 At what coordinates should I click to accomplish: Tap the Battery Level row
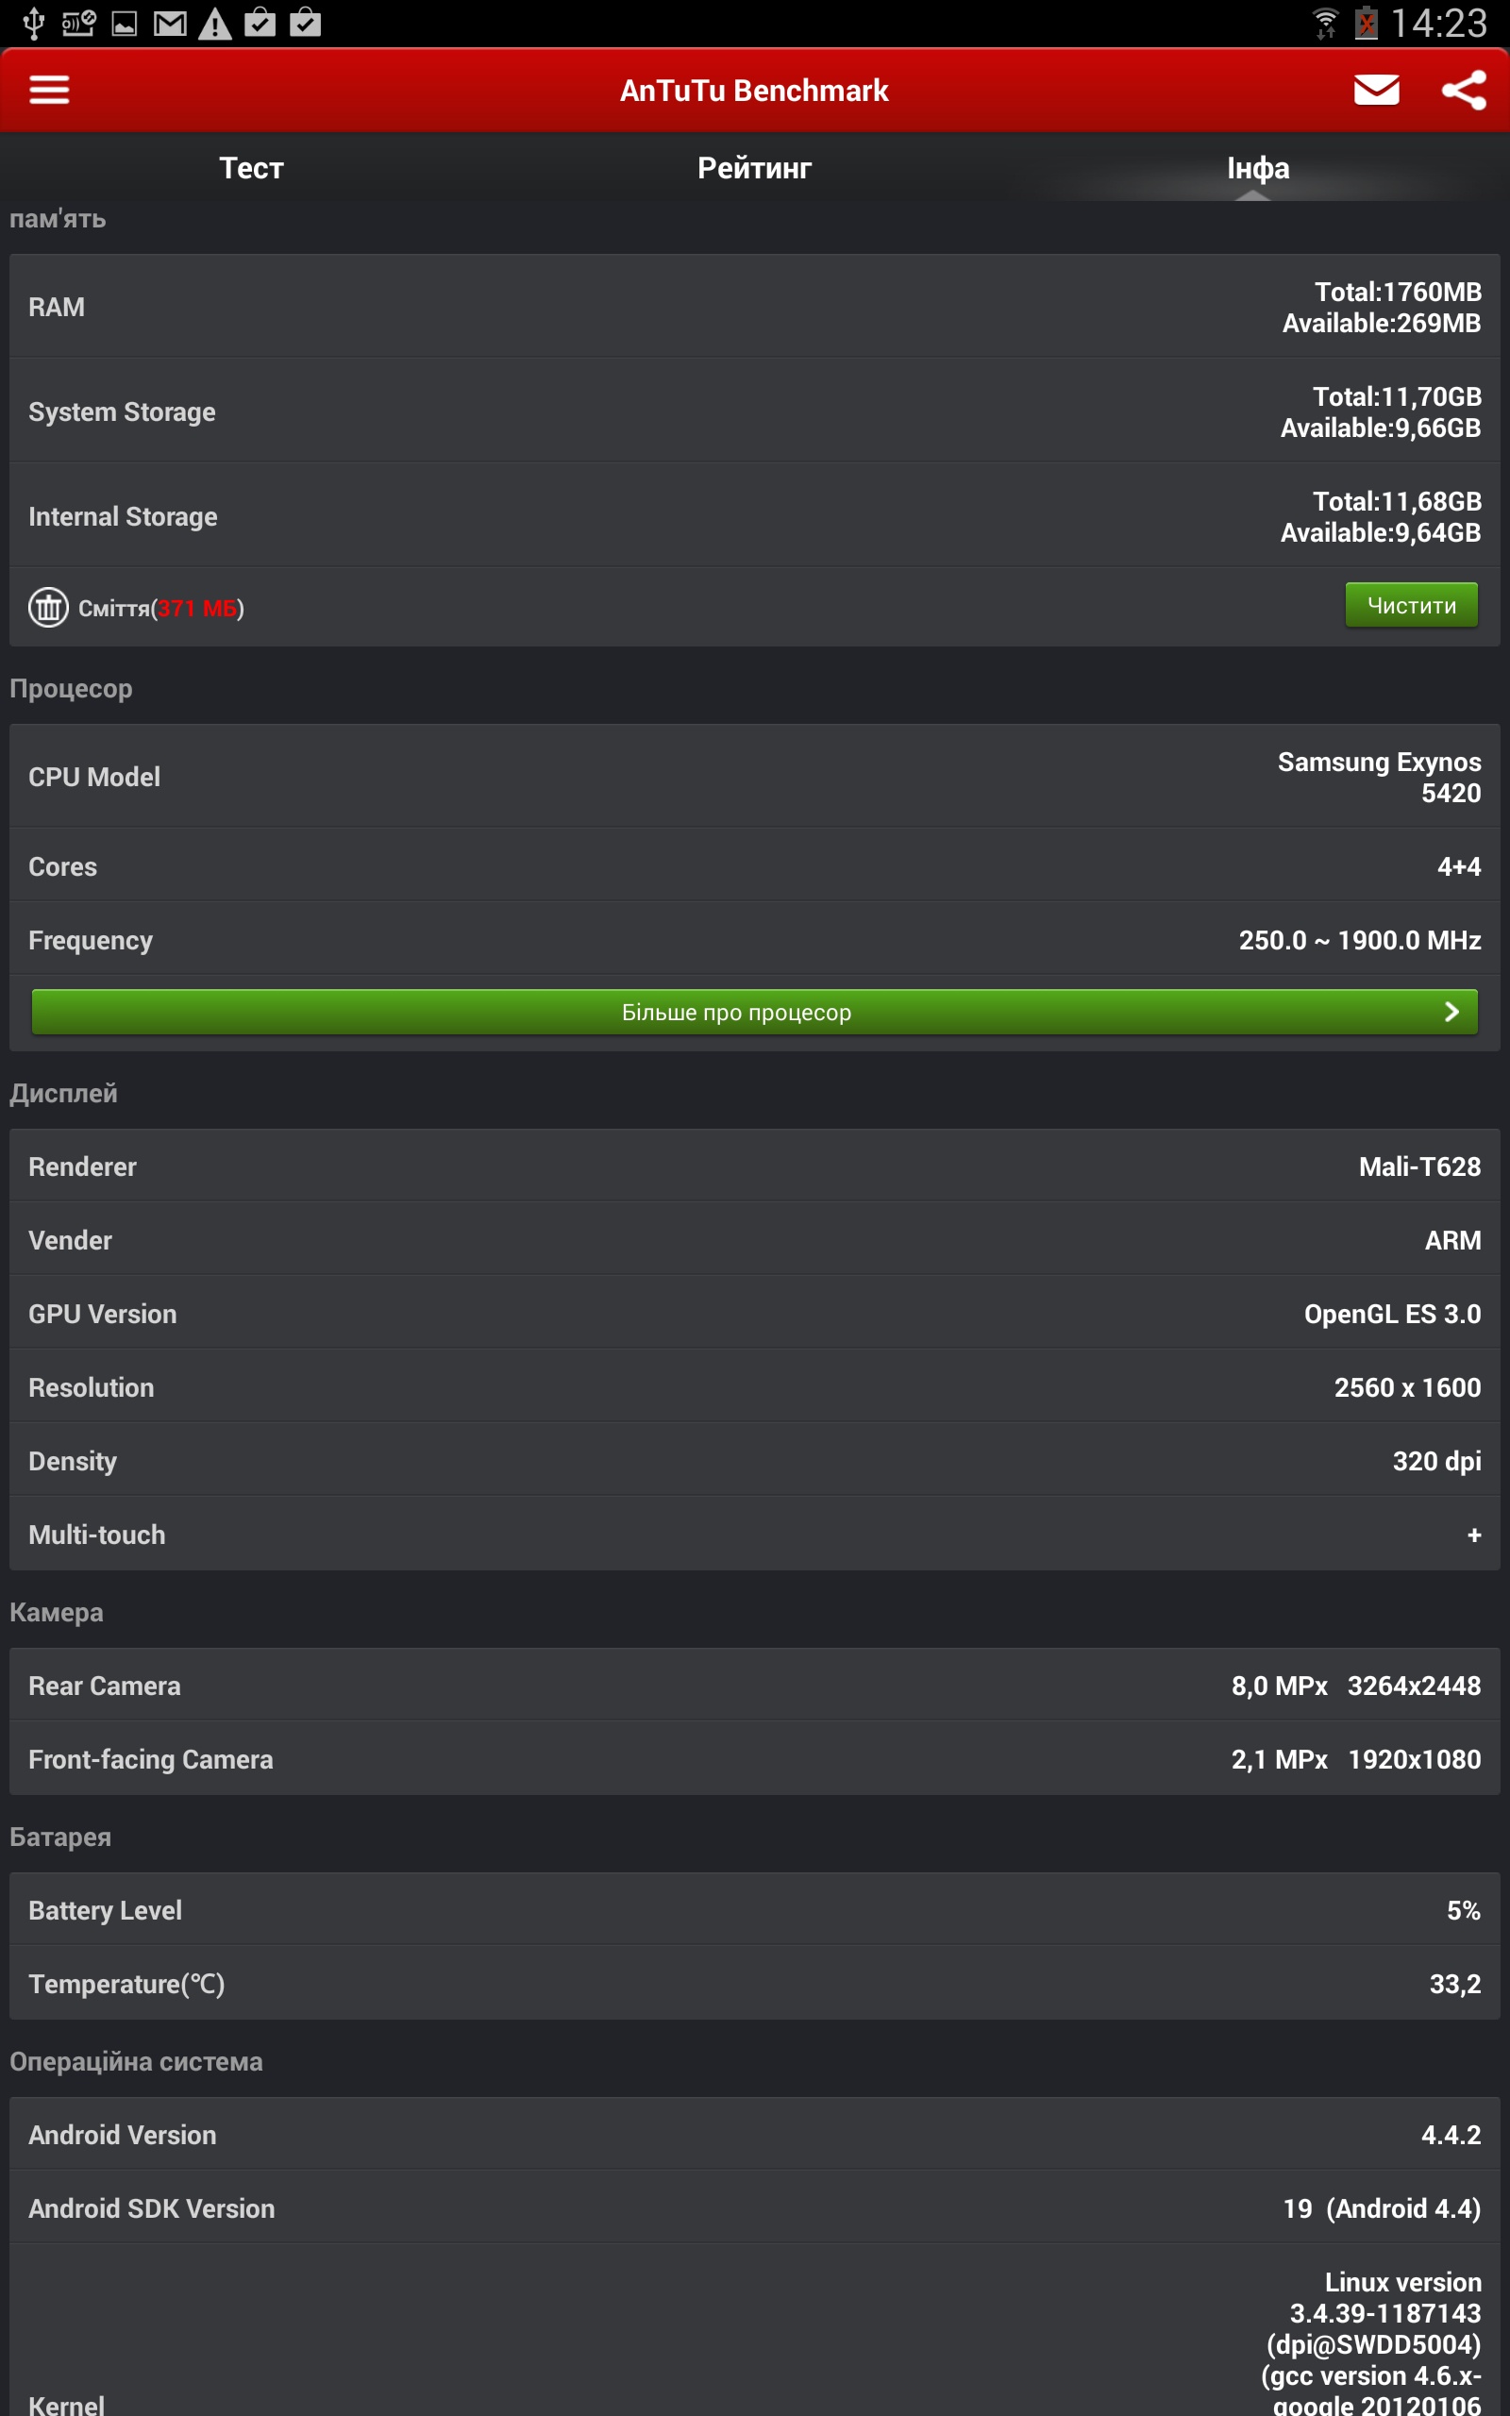tap(754, 1910)
